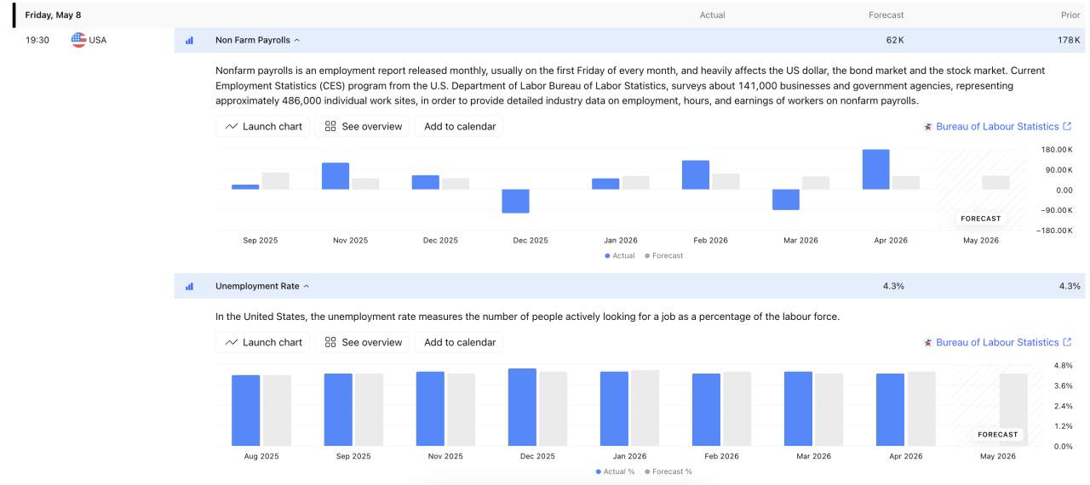Click the Dec 2025 actual bar in unemployment chart
The width and height of the screenshot is (1090, 485).
pos(522,408)
